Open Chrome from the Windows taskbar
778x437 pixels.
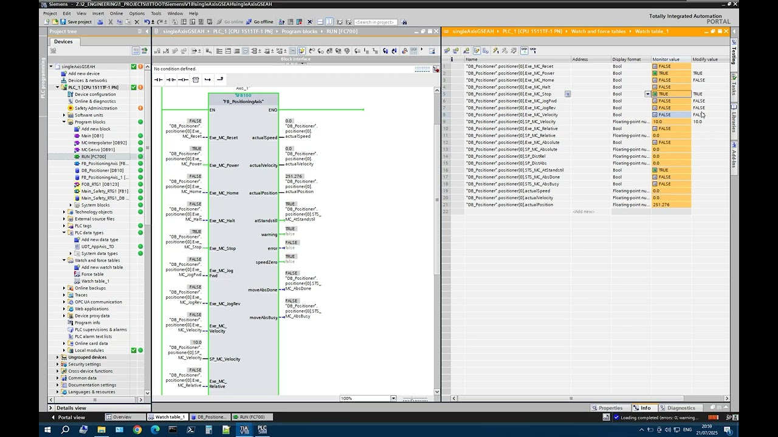pos(137,430)
